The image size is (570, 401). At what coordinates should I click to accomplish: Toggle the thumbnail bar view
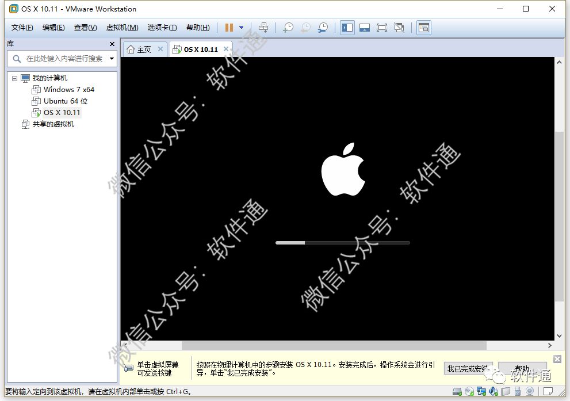click(x=365, y=28)
